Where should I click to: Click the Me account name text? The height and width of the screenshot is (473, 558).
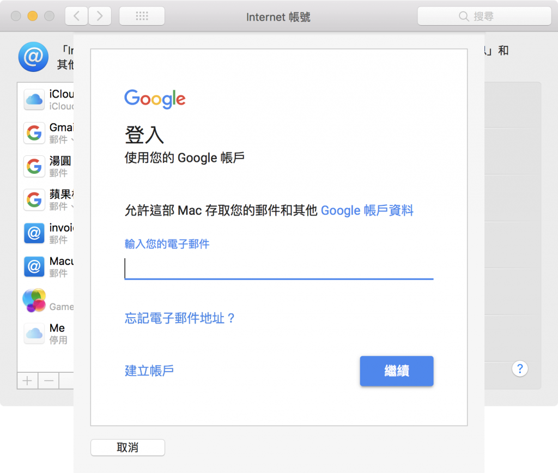click(57, 328)
